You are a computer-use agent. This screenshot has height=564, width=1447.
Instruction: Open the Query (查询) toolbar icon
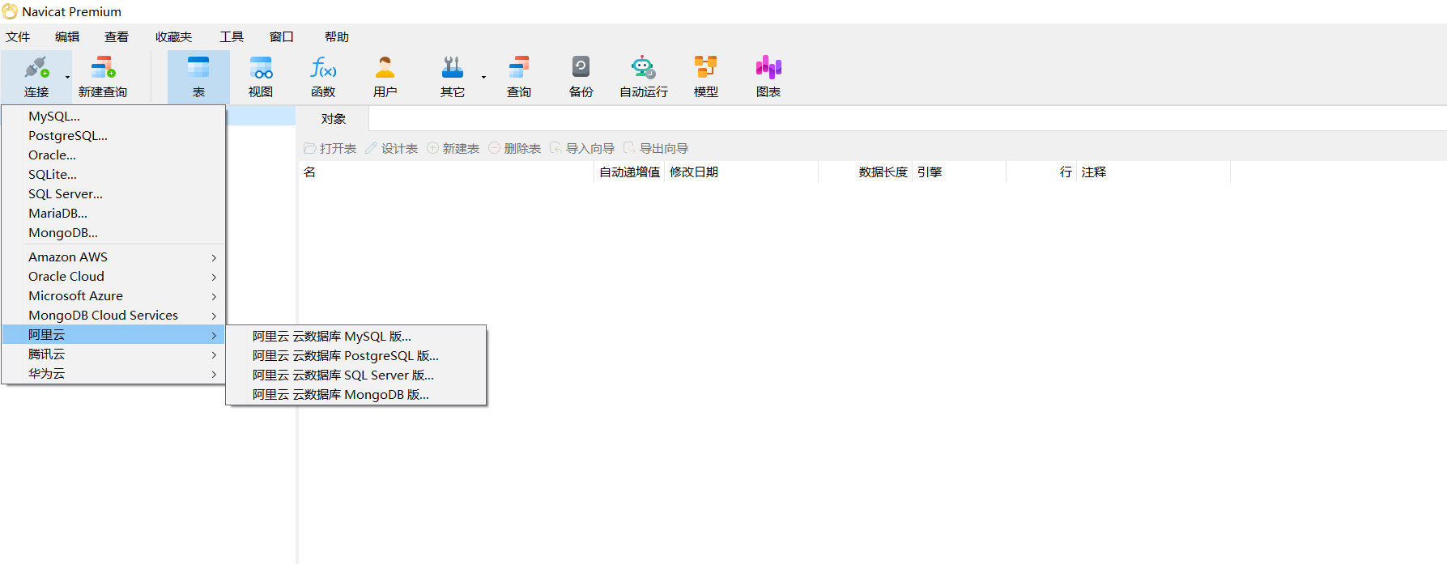(519, 77)
